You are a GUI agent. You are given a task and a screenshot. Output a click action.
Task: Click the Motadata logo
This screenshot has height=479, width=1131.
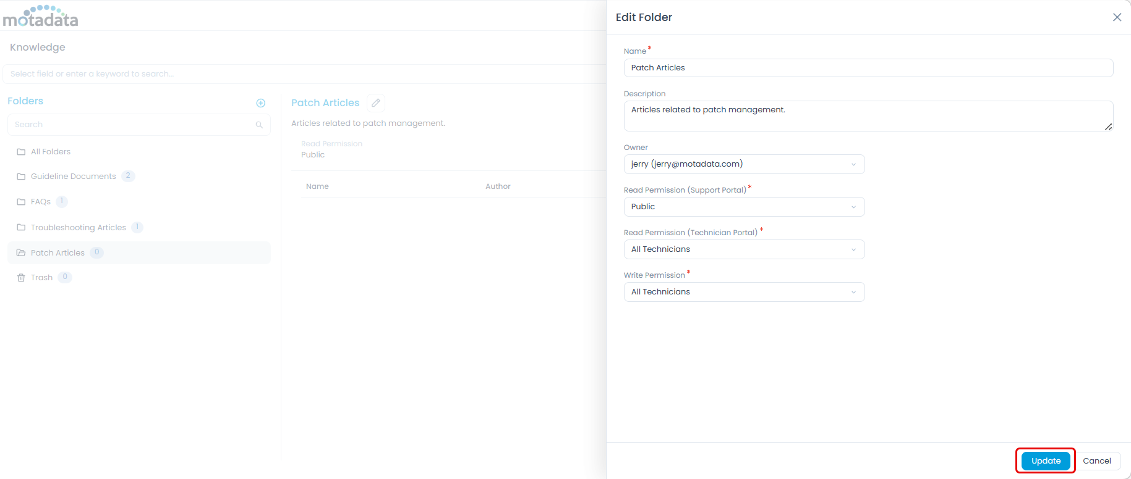click(41, 17)
